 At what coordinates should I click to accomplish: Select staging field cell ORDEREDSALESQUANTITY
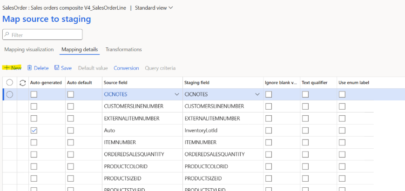click(x=223, y=154)
